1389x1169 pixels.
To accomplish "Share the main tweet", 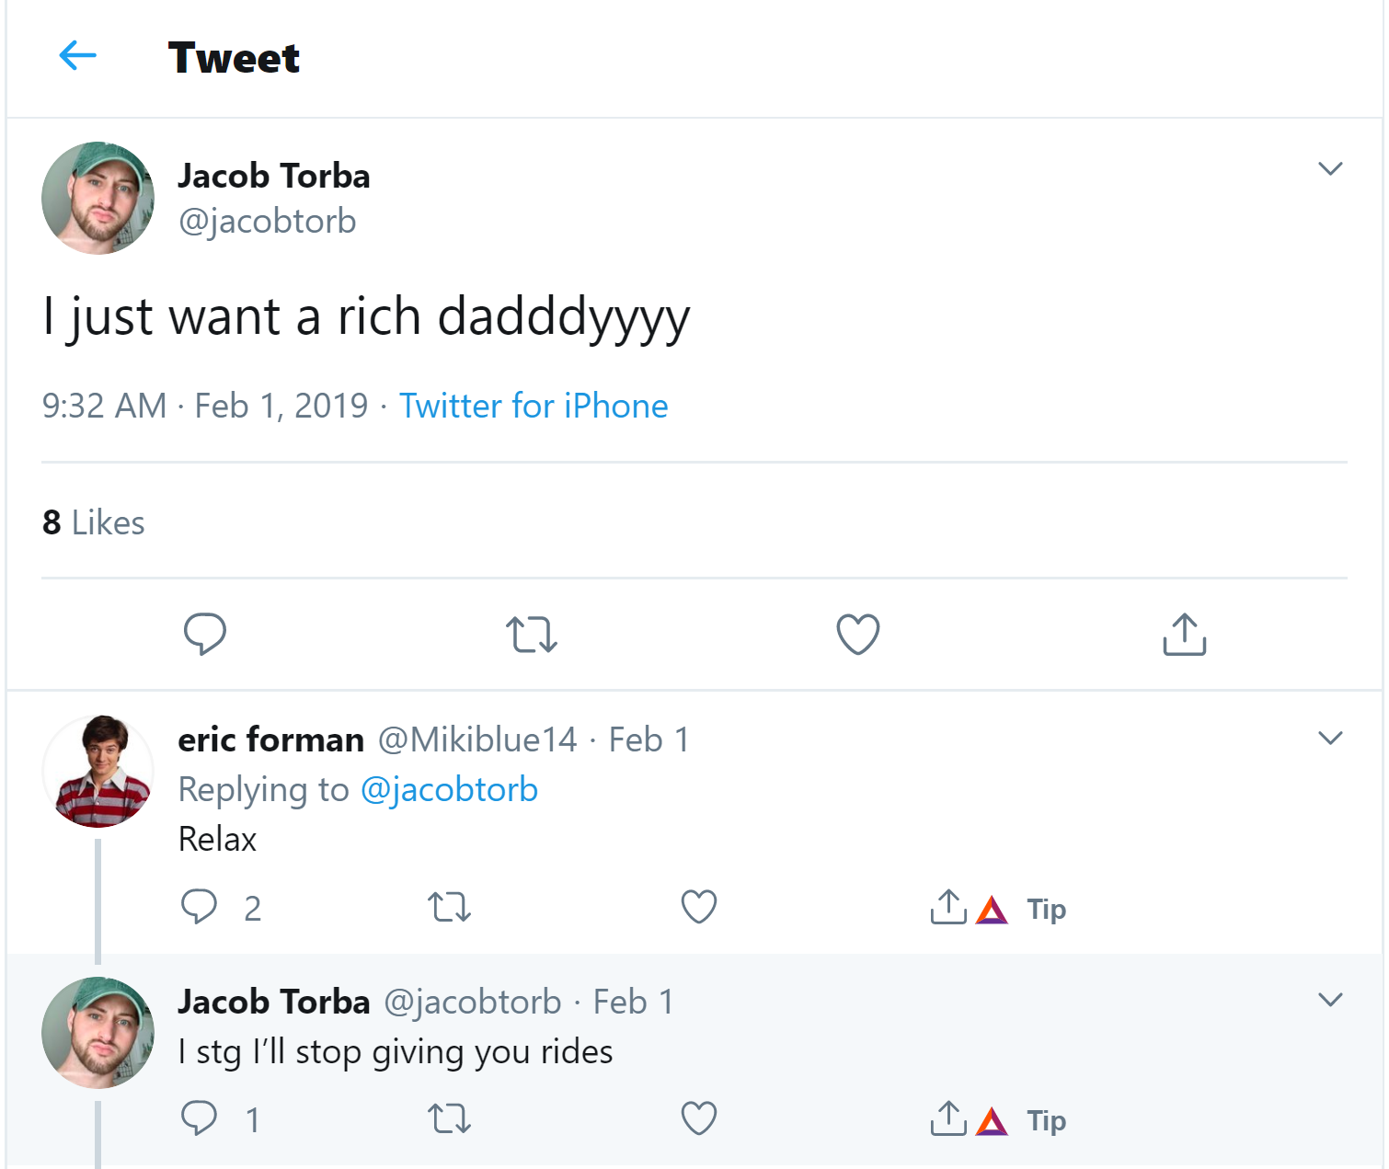I will click(x=1184, y=634).
